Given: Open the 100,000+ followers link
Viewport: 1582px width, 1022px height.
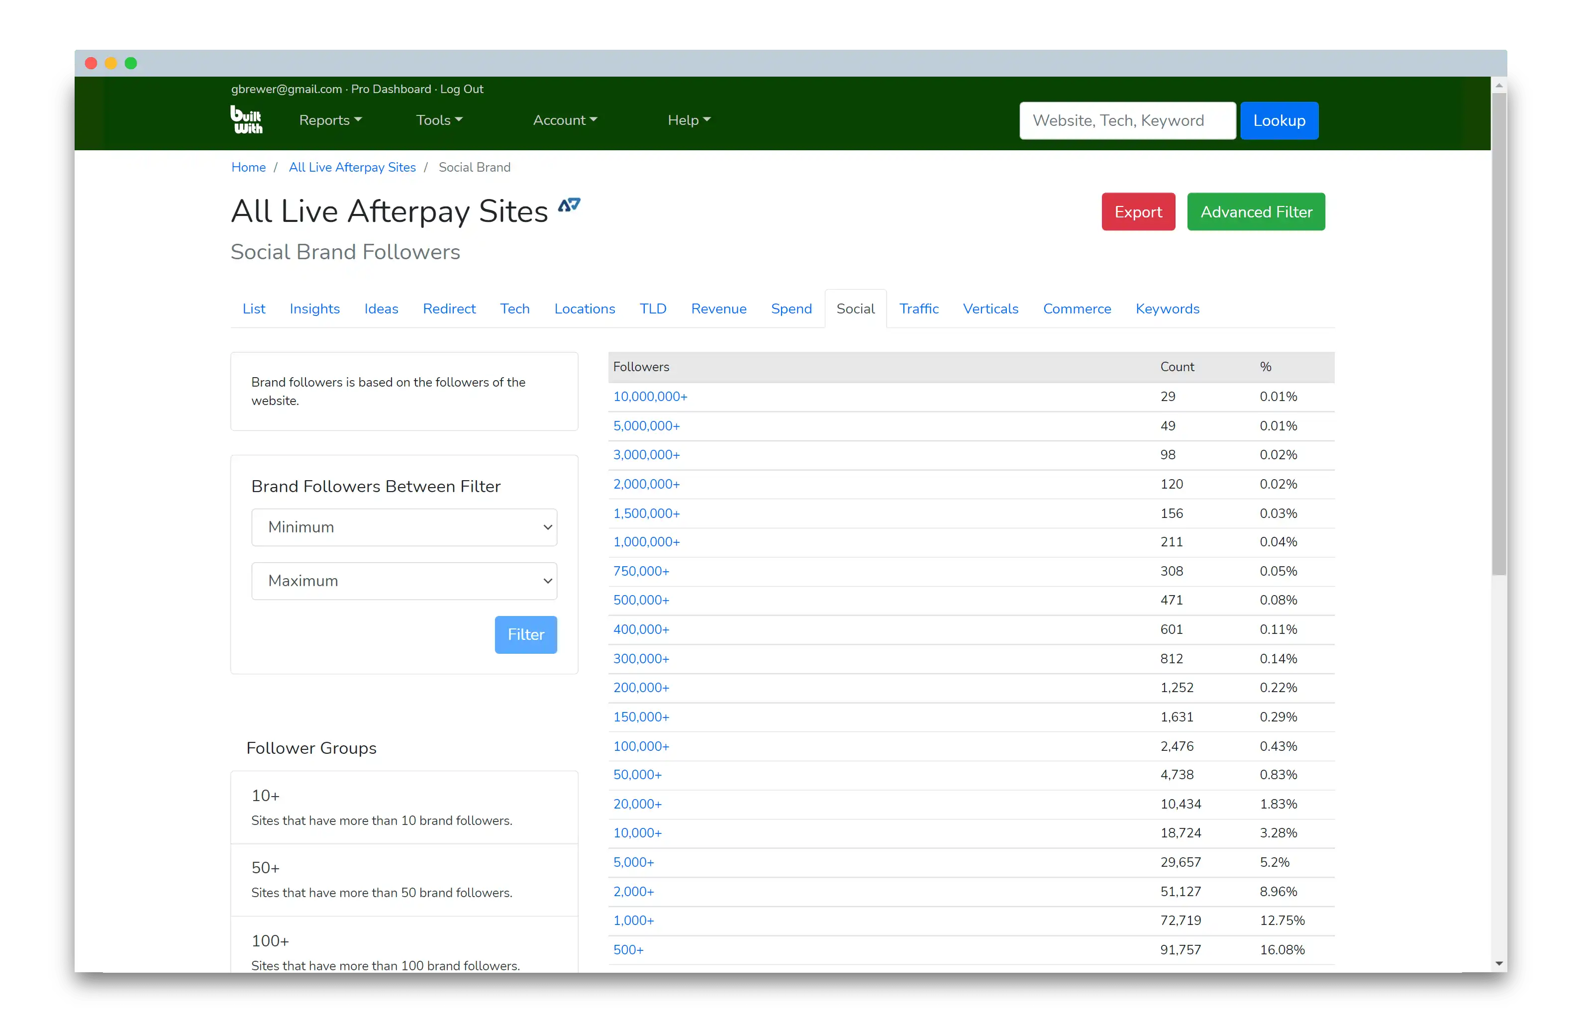Looking at the screenshot, I should click(641, 746).
